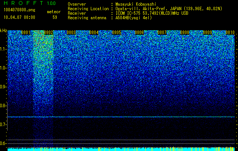Click the 1.1 frequency axis label
The height and width of the screenshot is (151, 238).
click(3, 49)
